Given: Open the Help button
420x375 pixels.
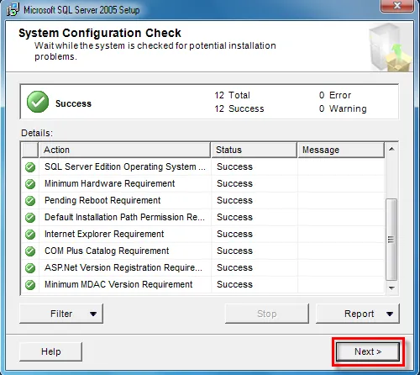Looking at the screenshot, I should point(50,351).
